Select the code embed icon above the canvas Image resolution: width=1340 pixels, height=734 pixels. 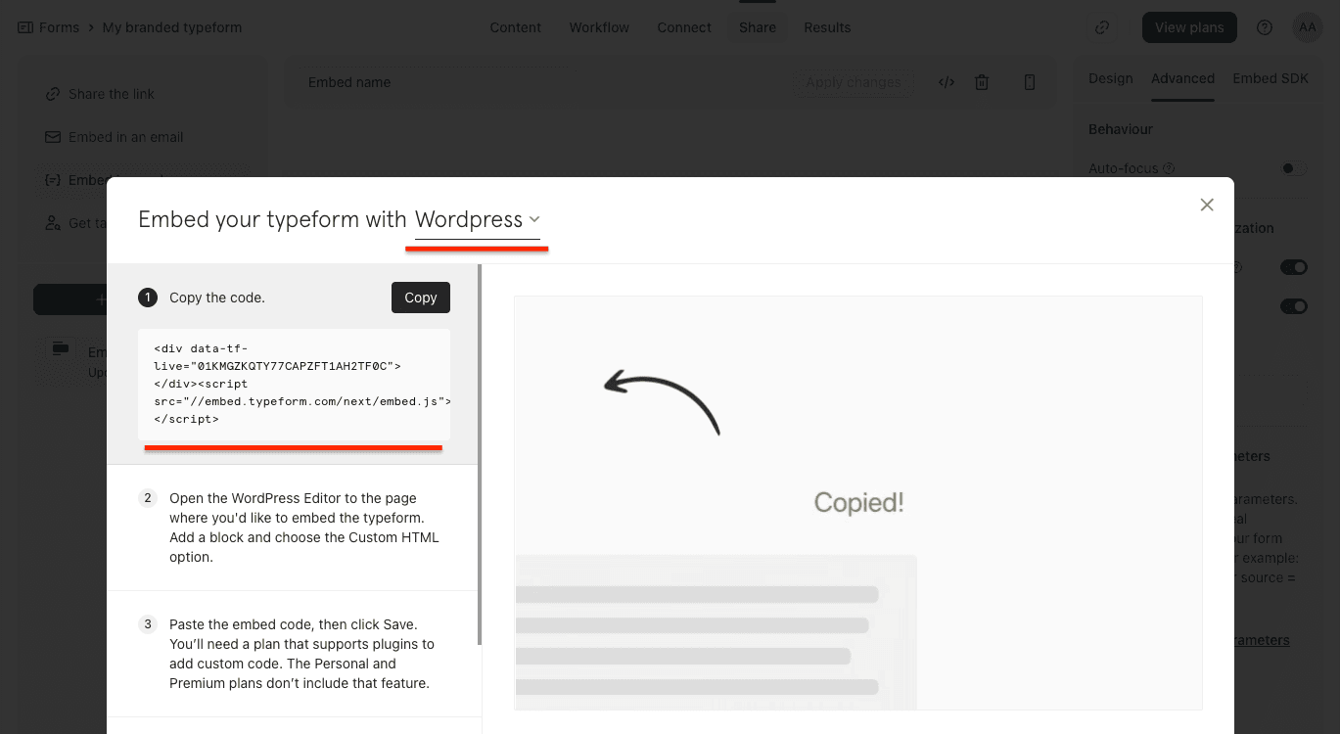pyautogui.click(x=946, y=82)
